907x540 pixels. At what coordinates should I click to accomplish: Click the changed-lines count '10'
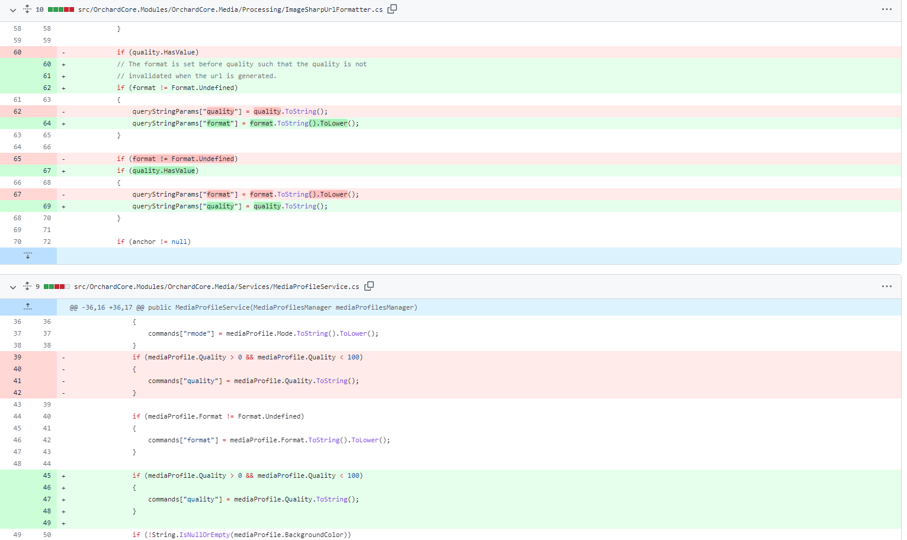(x=40, y=9)
